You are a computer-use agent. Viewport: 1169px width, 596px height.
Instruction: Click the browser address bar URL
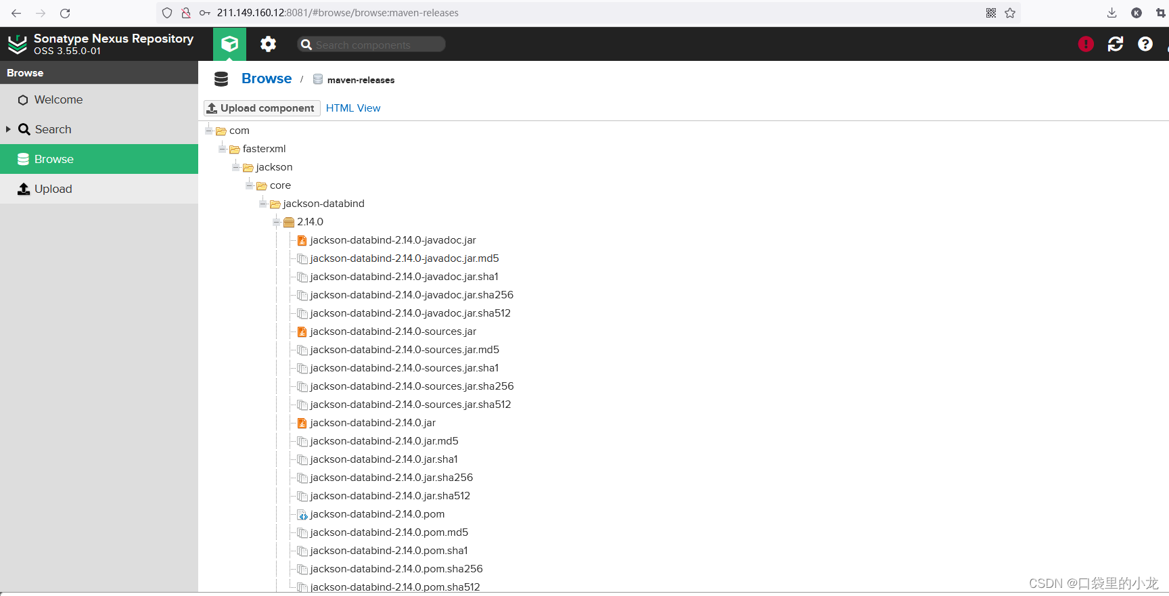[x=338, y=13]
